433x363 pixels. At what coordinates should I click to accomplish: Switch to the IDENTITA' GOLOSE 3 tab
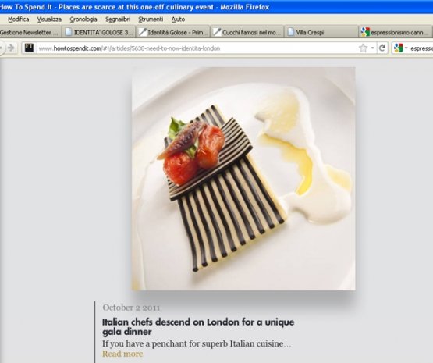click(x=99, y=32)
